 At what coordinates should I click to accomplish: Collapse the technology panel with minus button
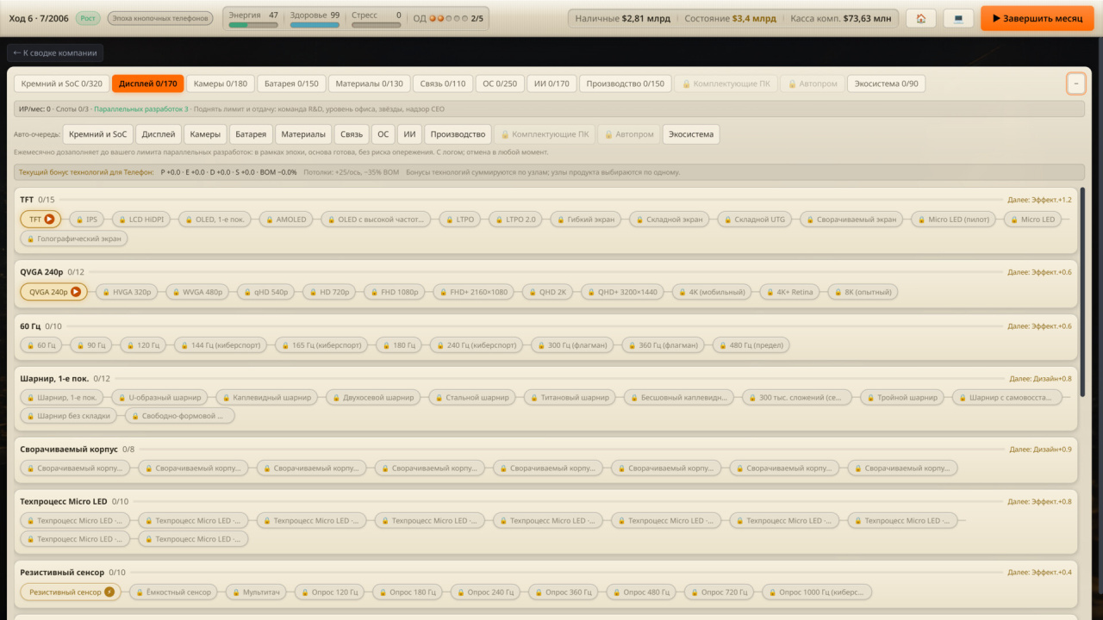(1075, 84)
